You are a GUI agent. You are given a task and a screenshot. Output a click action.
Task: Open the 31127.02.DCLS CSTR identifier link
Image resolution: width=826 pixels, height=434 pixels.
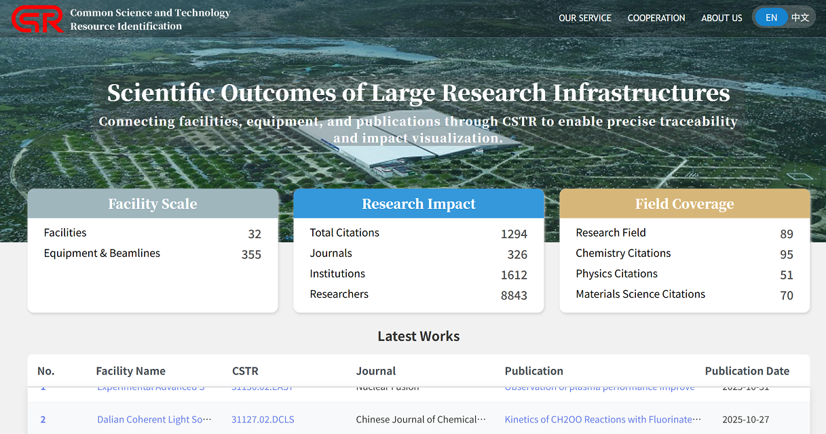tap(263, 420)
